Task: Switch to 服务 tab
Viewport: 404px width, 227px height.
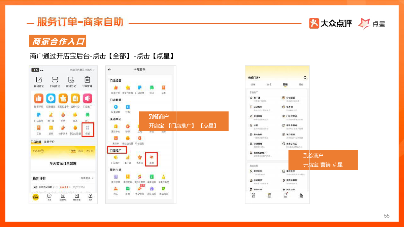Action: [301, 85]
